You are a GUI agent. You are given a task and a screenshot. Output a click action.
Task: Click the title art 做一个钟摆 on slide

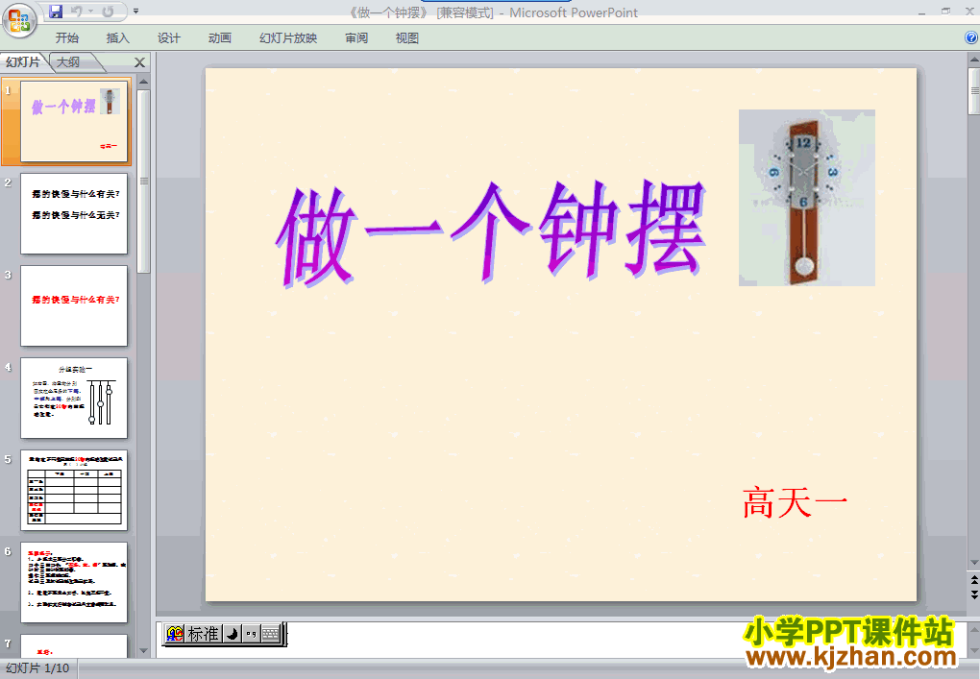point(492,234)
